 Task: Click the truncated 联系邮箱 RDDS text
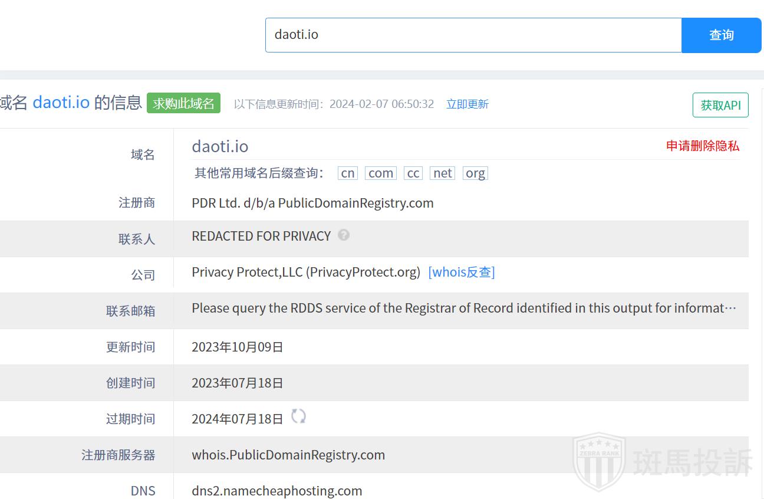click(x=463, y=308)
